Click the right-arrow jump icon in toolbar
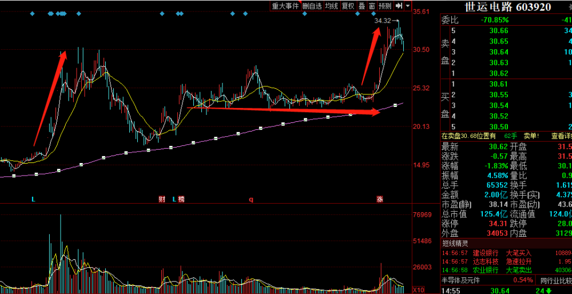 tap(399, 6)
